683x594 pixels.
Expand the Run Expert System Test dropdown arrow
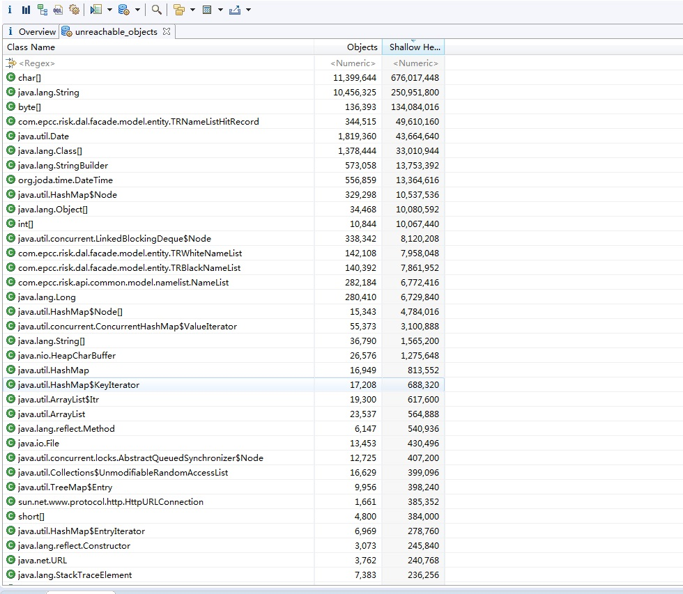[x=109, y=10]
